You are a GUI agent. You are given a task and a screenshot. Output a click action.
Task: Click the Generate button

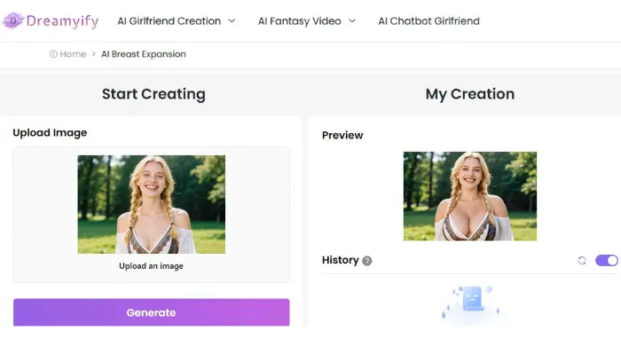pyautogui.click(x=152, y=312)
